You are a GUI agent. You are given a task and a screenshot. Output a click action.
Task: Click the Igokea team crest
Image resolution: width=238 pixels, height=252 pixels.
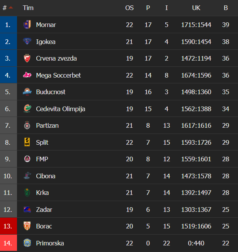coord(27,41)
